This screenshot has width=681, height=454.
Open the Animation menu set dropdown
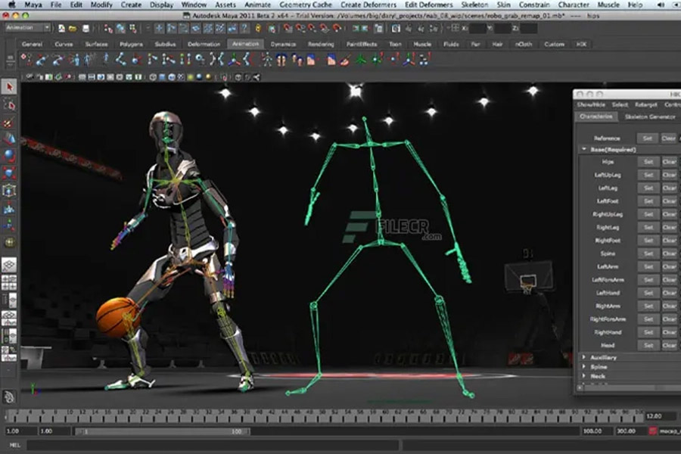(x=26, y=28)
